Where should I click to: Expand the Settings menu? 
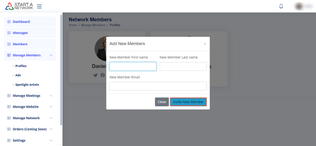(x=51, y=141)
